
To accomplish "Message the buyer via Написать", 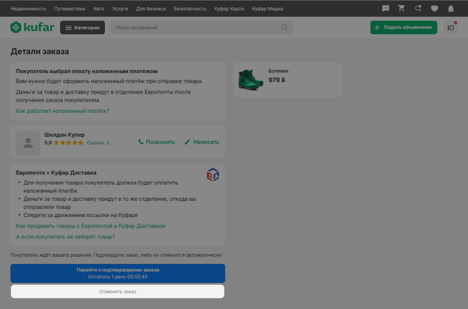I will [x=202, y=142].
